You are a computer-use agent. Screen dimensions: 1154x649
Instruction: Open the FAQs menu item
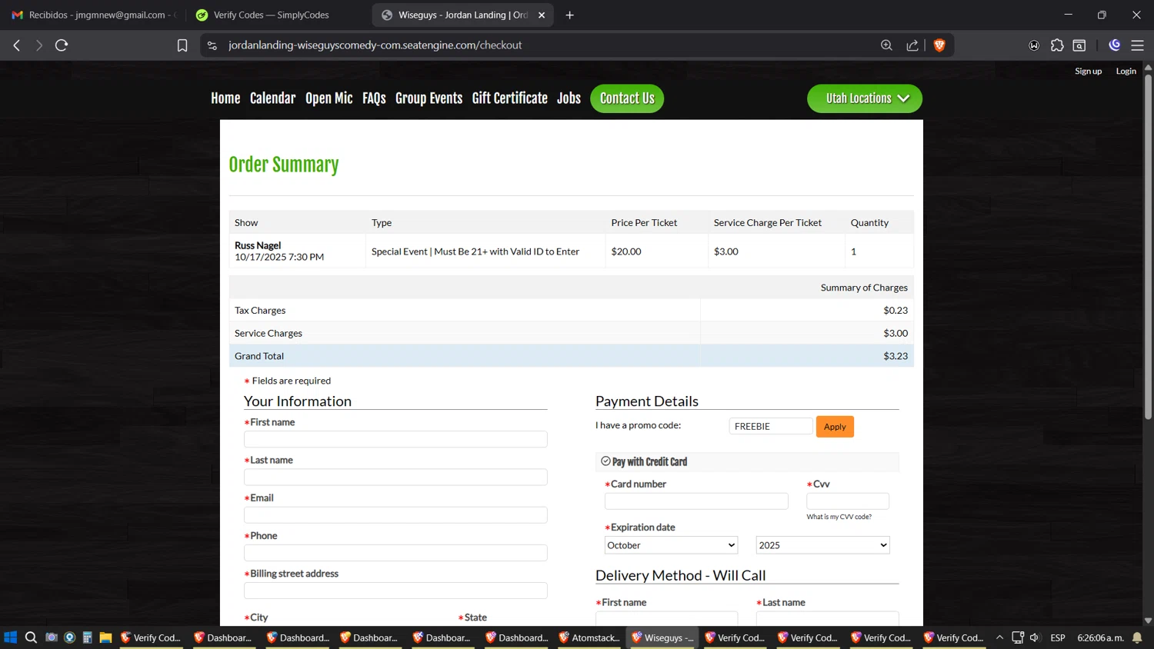pyautogui.click(x=374, y=98)
